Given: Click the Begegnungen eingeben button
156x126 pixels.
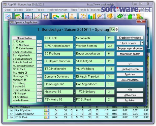Looking at the screenshot, I should [x=130, y=49].
